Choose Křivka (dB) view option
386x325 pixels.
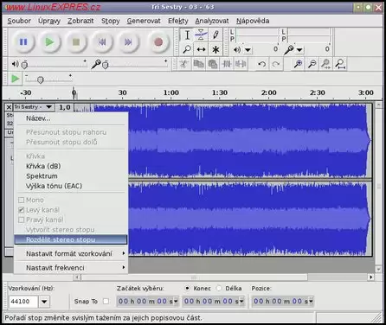coord(71,166)
